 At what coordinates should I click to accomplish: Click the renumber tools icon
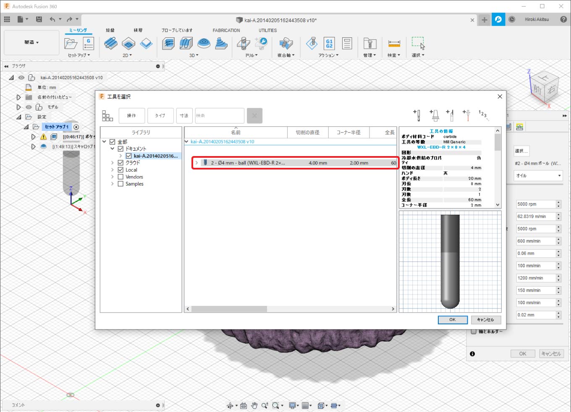(483, 115)
